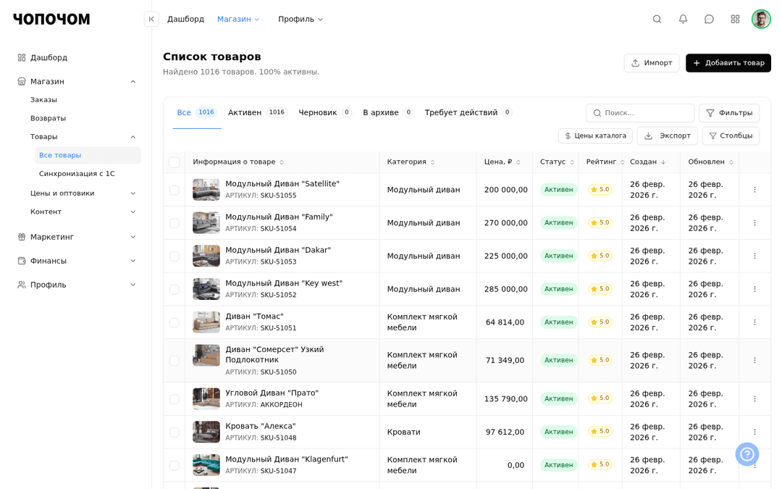782x489 pixels.
Task: Sort by Информация о товаре column
Action: point(238,162)
